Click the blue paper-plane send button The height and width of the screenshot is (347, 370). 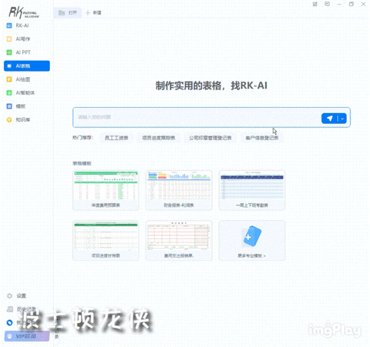pos(329,118)
